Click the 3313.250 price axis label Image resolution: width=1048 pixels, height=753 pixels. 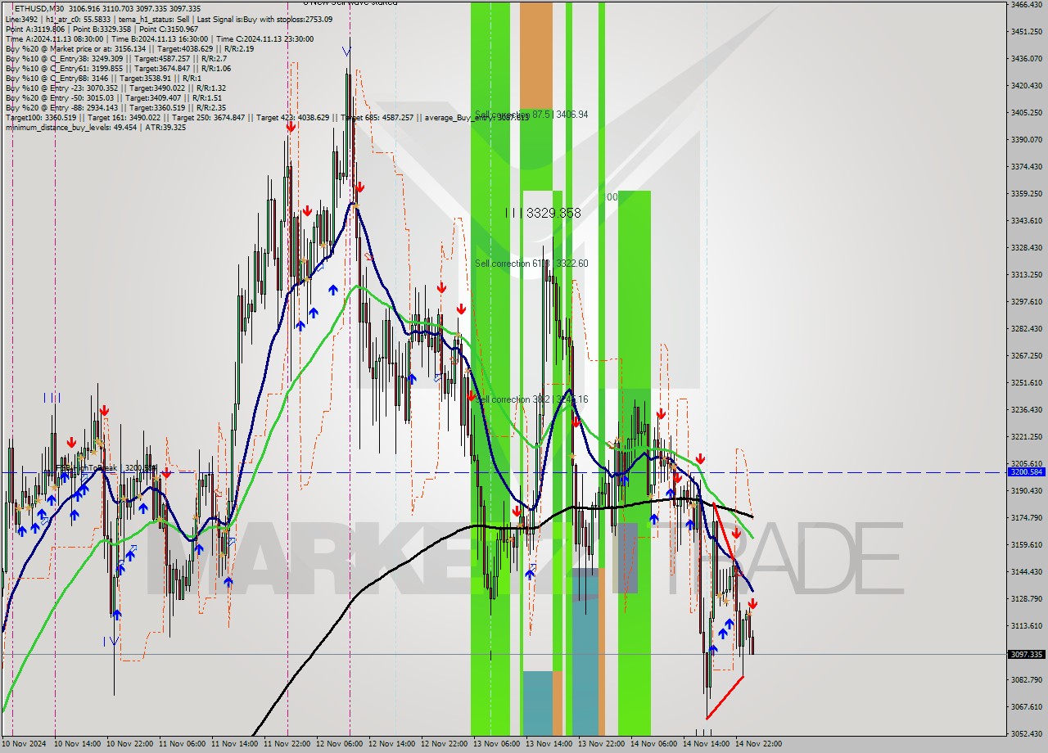tap(1027, 274)
